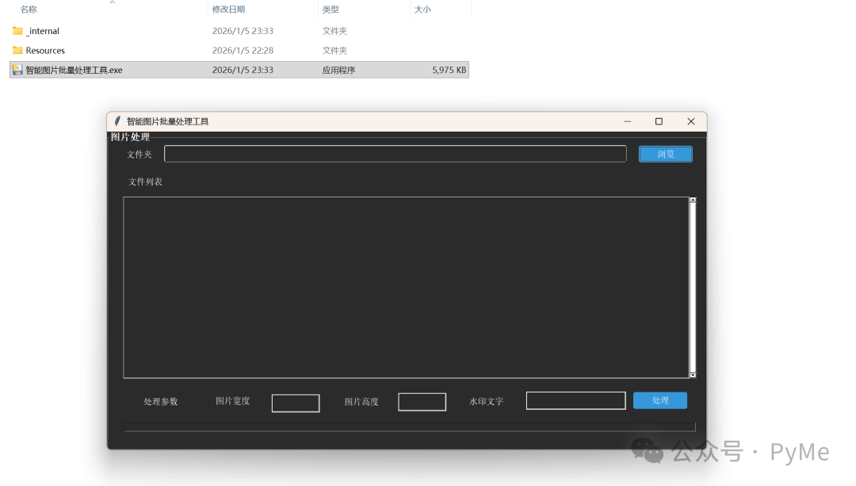Click the 文件夹 path input field
The height and width of the screenshot is (486, 856).
click(x=395, y=154)
